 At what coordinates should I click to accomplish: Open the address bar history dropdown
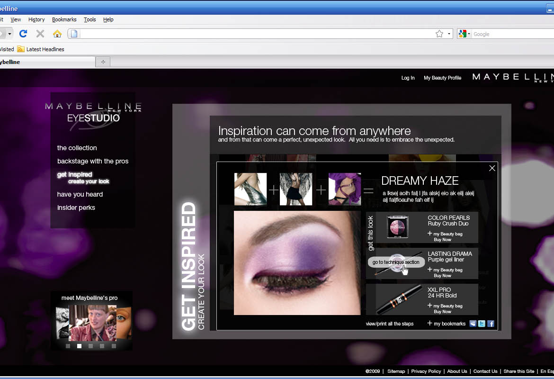pyautogui.click(x=449, y=34)
